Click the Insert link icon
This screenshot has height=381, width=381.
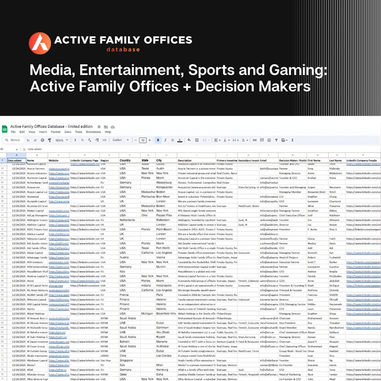(x=254, y=140)
